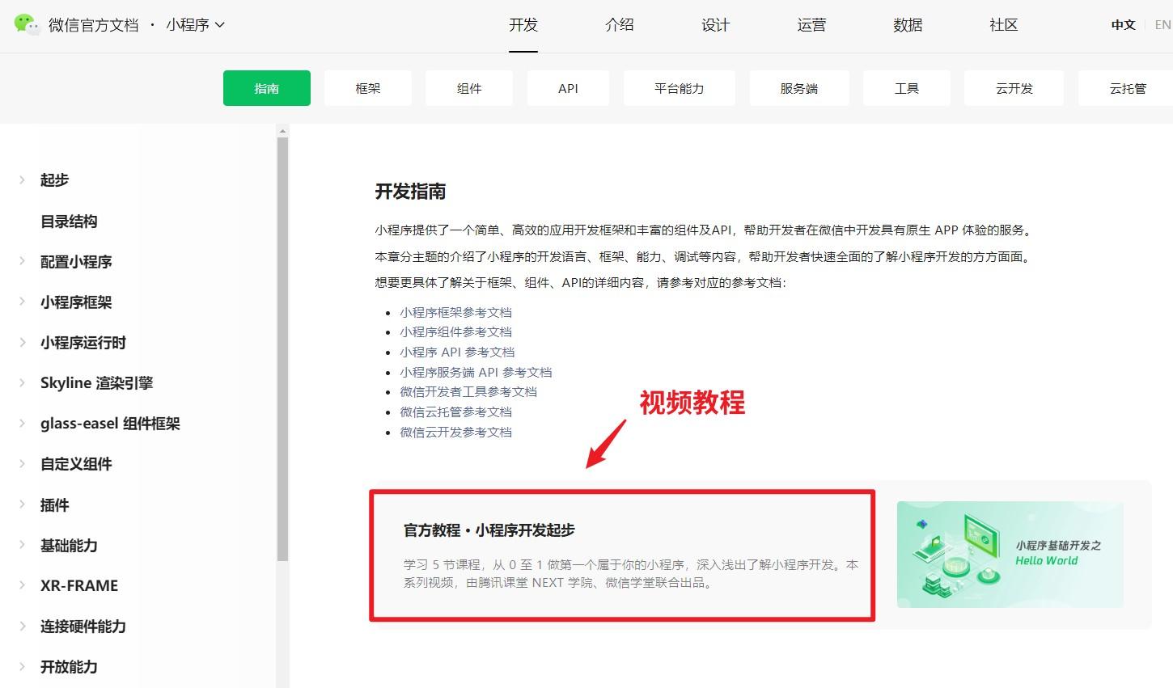Click the Hello World video thumbnail
1173x688 pixels.
pos(1010,555)
